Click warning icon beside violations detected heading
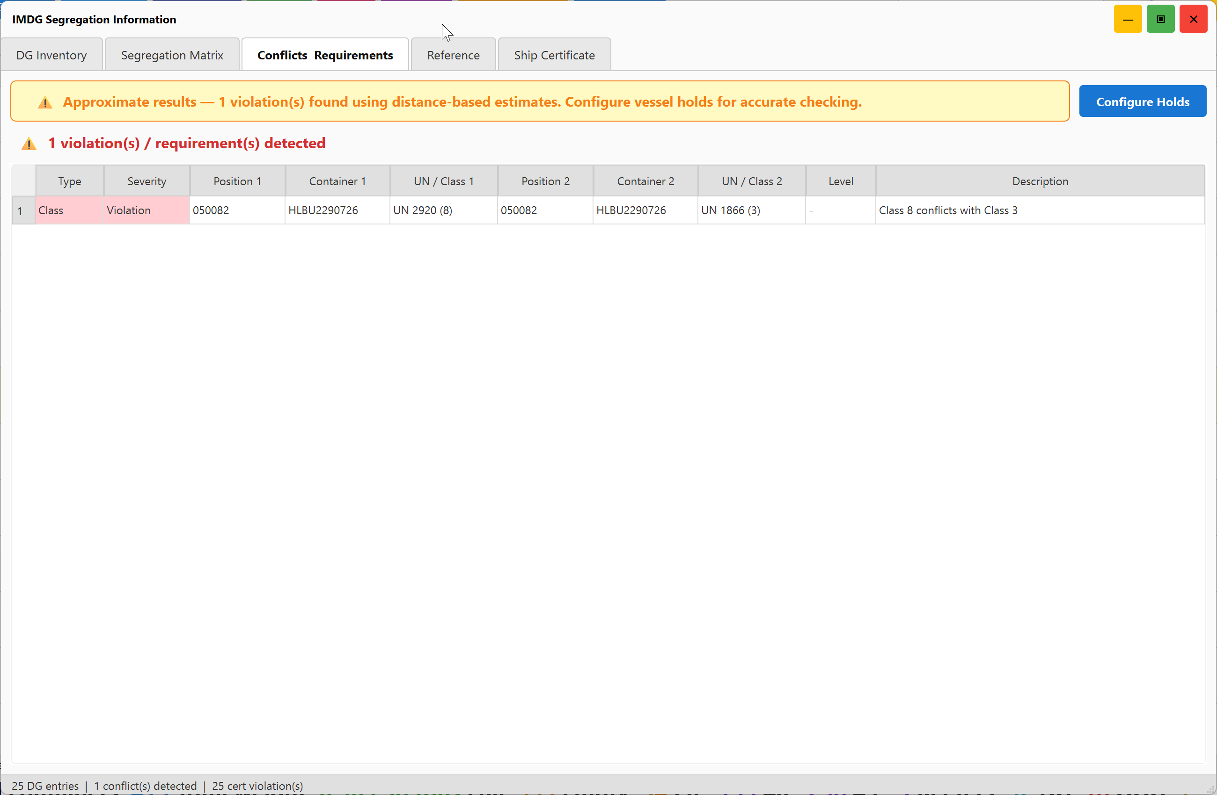Viewport: 1217px width, 795px height. (x=29, y=144)
